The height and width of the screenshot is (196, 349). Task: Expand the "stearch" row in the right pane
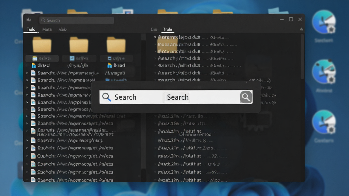click(155, 66)
